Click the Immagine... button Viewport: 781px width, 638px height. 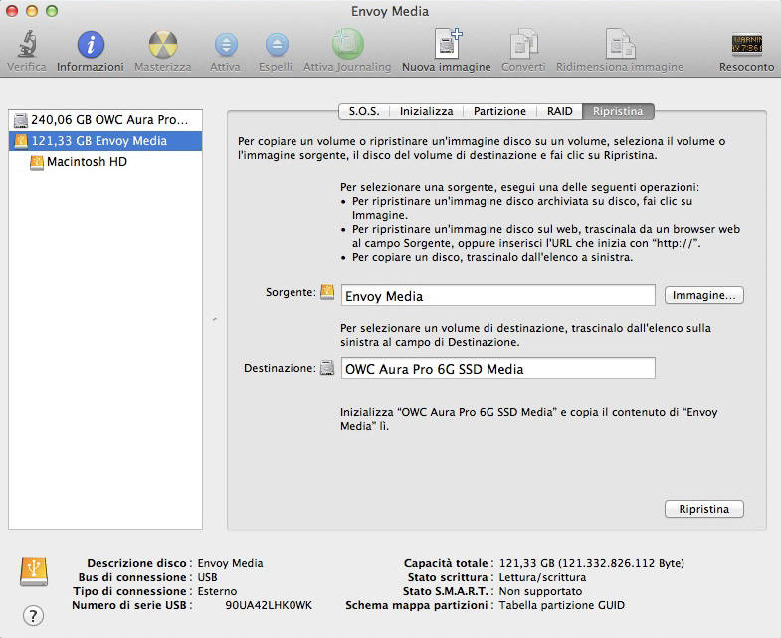coord(703,295)
